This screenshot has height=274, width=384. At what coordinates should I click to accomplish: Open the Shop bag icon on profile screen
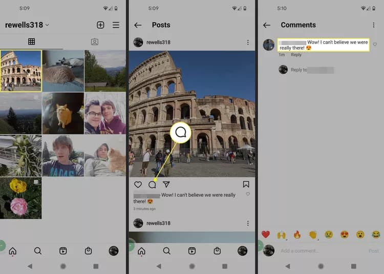89,251
